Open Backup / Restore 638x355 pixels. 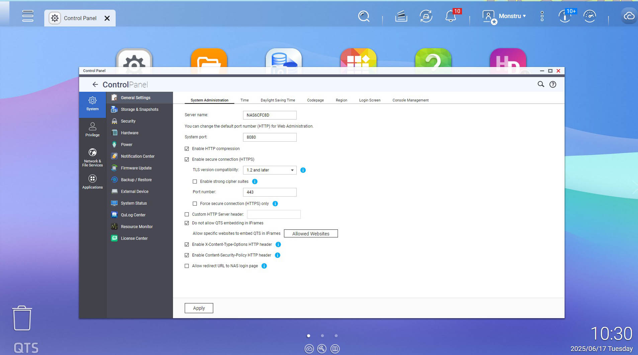(140, 180)
